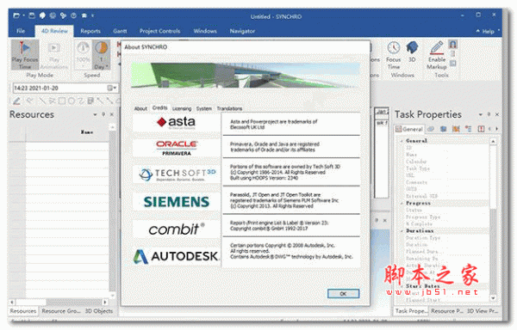Click Task Properties scrollbar up arrow

click(x=493, y=141)
